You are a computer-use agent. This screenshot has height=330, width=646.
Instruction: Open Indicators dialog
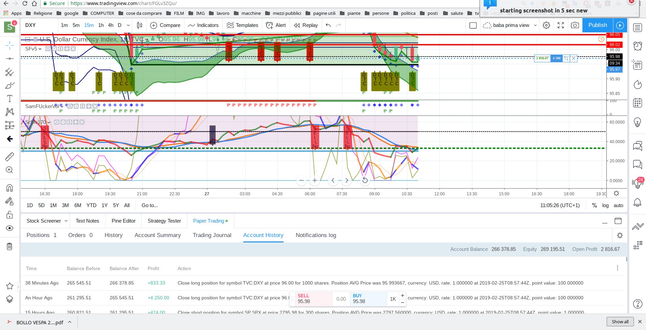tap(203, 25)
